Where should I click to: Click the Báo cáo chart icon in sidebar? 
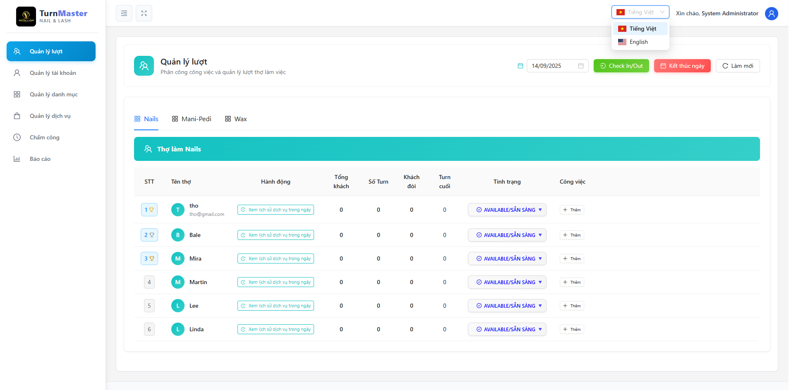[17, 159]
